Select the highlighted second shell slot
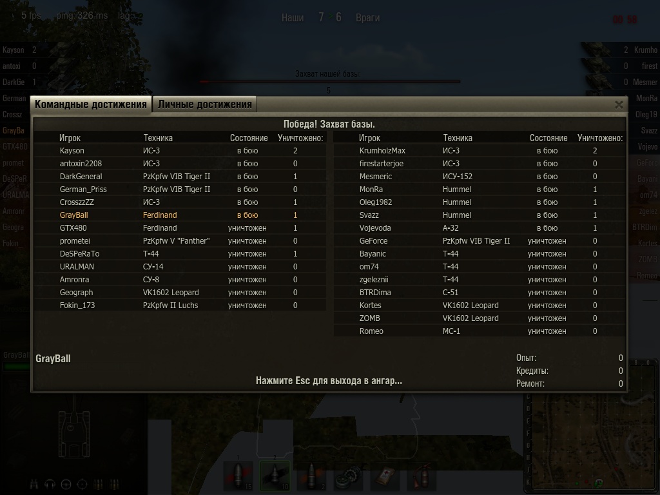This screenshot has height=495, width=660. point(275,476)
